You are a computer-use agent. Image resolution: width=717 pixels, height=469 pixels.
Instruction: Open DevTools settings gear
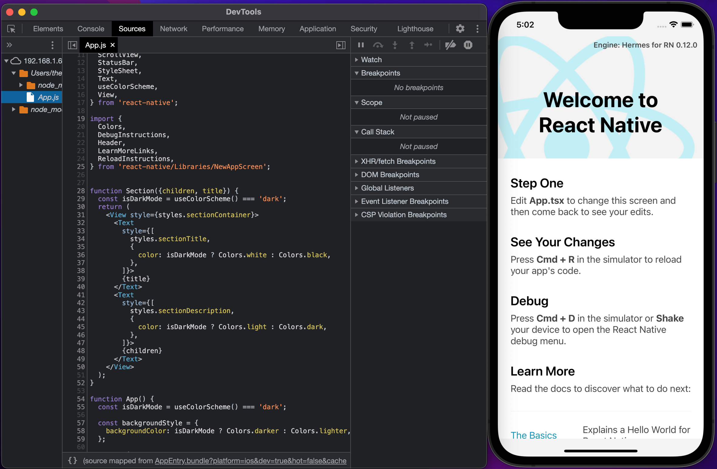(x=460, y=29)
